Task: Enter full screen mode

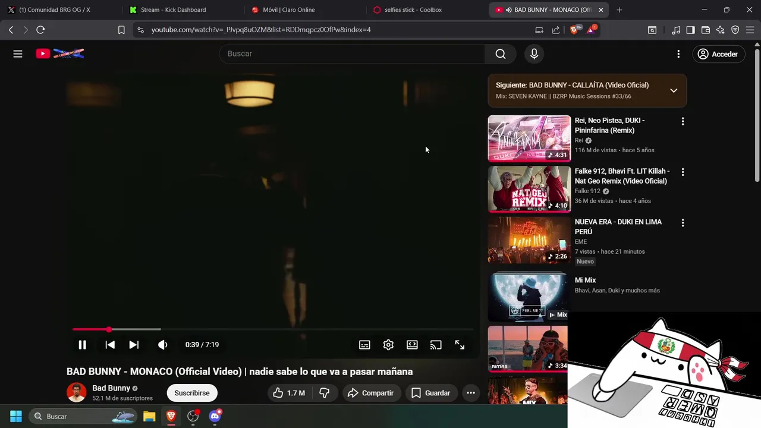Action: click(x=460, y=345)
